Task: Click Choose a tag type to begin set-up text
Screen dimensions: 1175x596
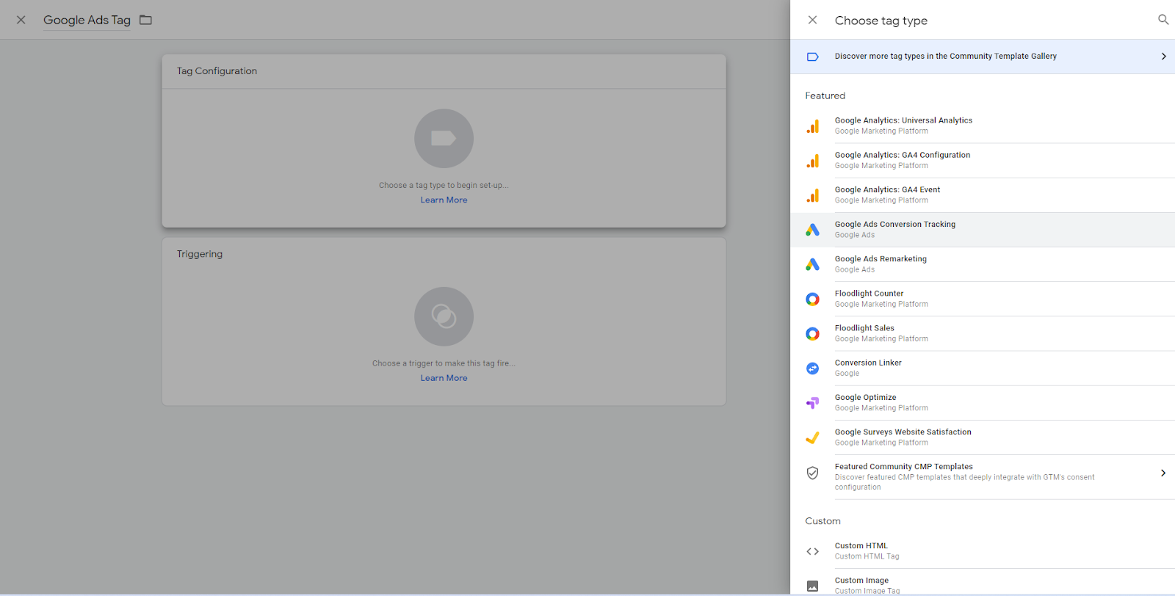Action: [x=444, y=185]
